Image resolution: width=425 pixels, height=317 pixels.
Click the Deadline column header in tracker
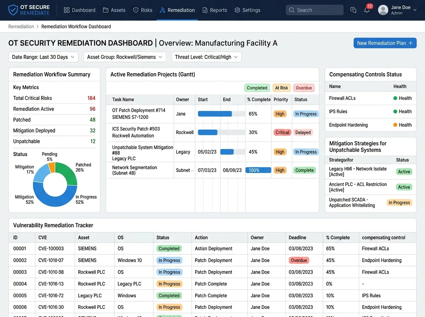pyautogui.click(x=297, y=238)
